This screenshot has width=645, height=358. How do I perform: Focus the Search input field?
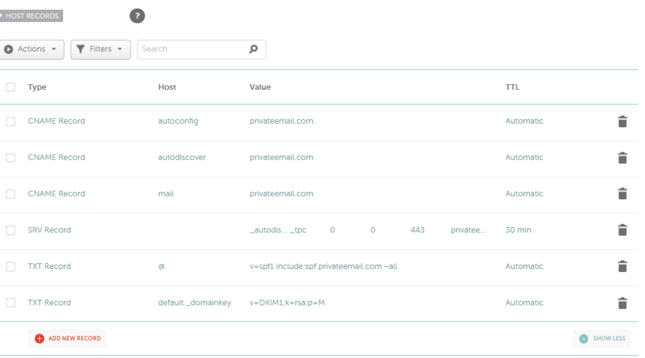click(x=193, y=49)
